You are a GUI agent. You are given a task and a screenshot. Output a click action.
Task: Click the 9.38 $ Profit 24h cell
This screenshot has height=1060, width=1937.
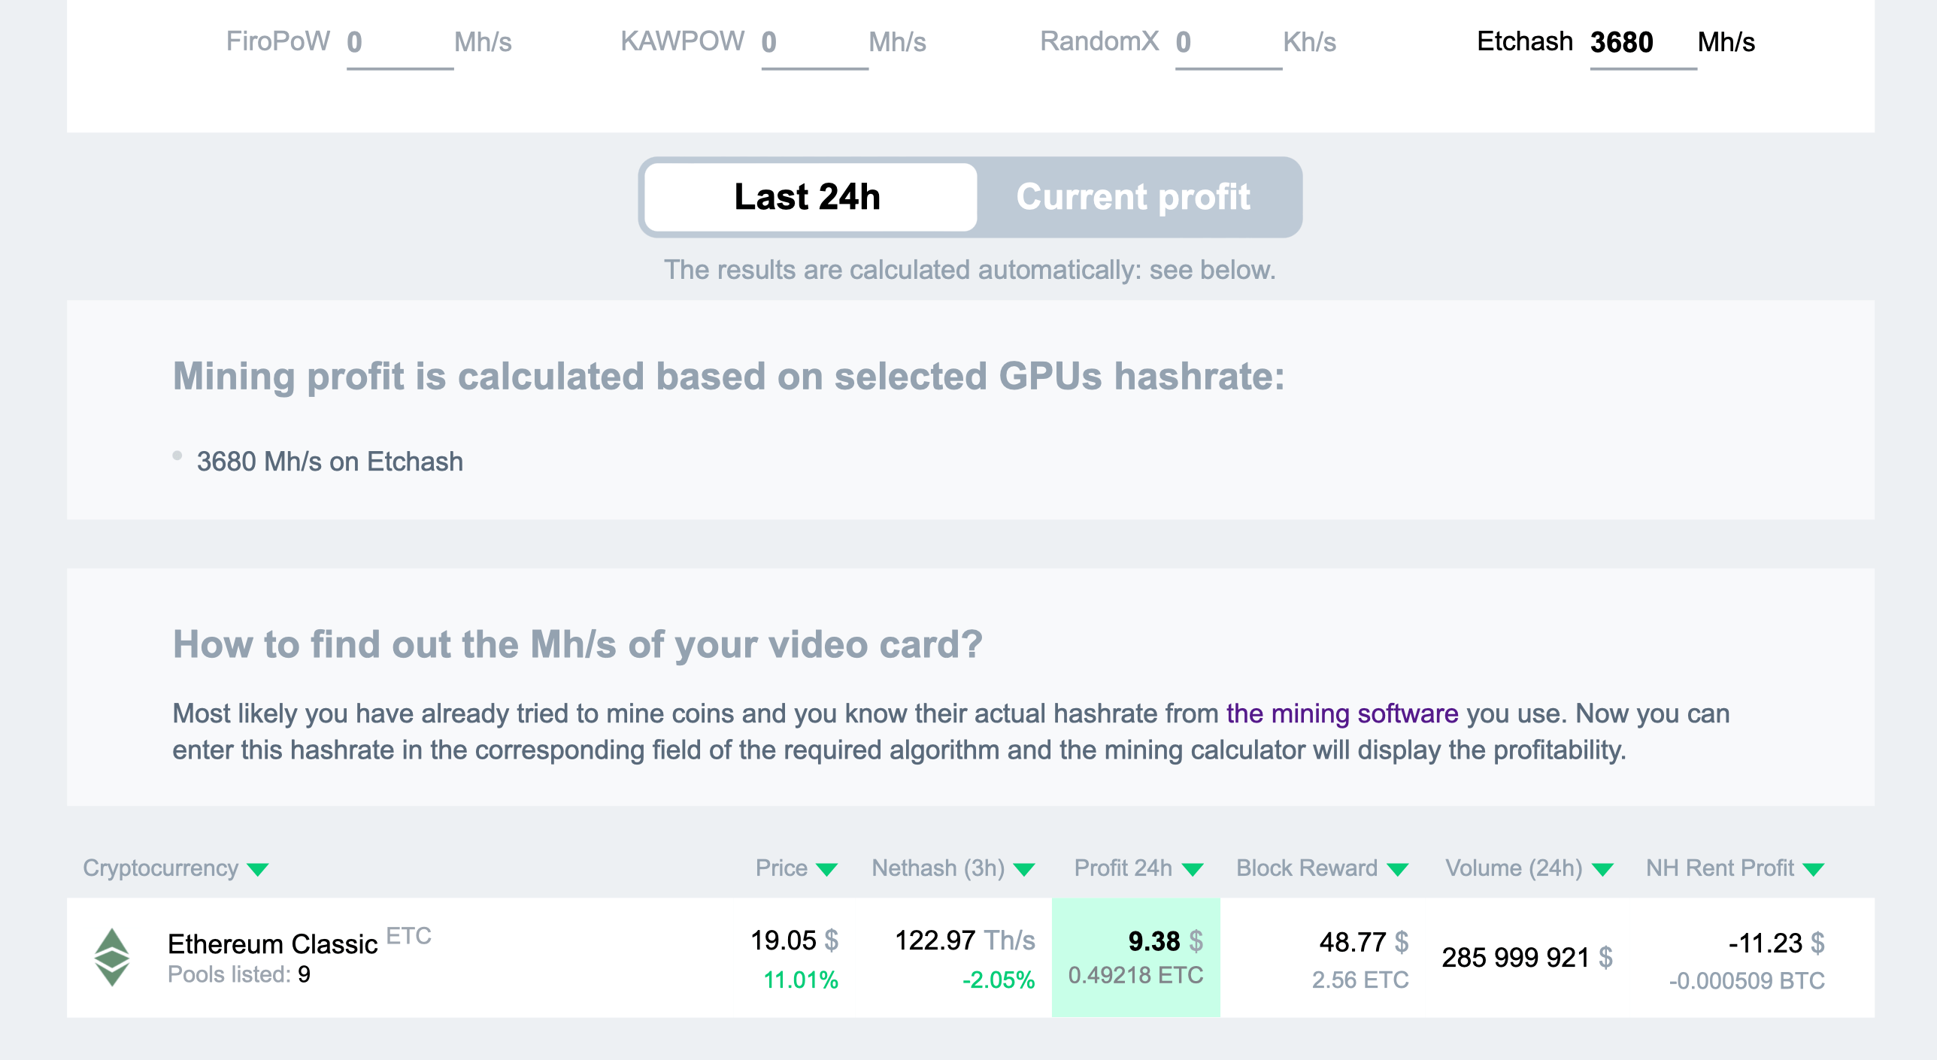(x=1135, y=957)
